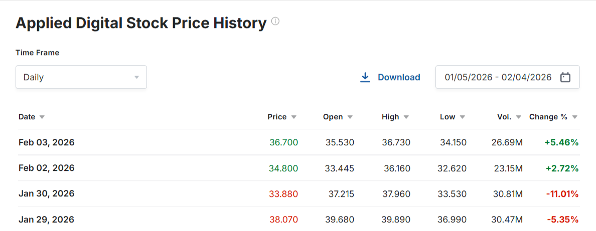Open the calendar icon in date range

(x=565, y=77)
